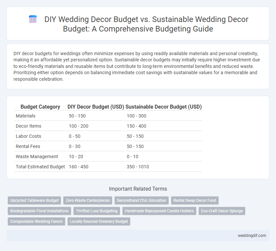
Task: Click the Budget Category column header
Action: [40, 107]
